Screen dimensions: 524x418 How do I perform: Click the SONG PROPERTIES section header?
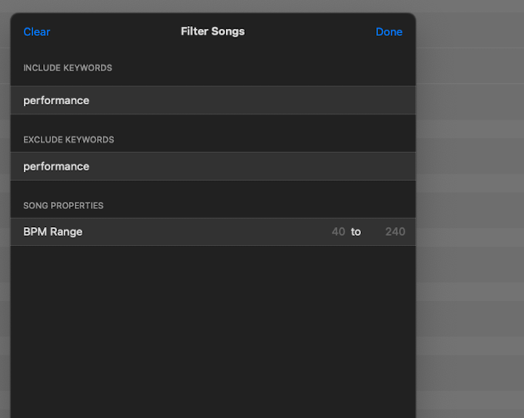(63, 205)
